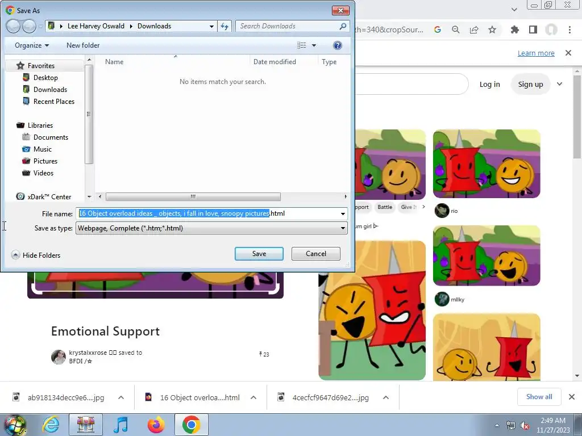Click the zoom magnifier icon in Chrome address bar
The height and width of the screenshot is (436, 582).
[x=456, y=30]
